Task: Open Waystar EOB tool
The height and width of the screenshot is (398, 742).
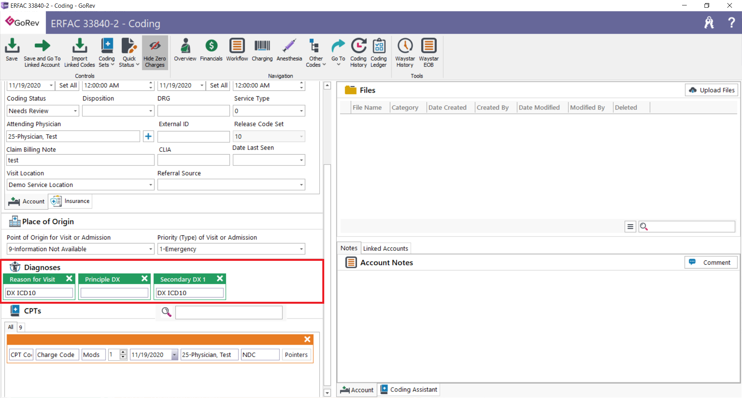Action: 429,53
